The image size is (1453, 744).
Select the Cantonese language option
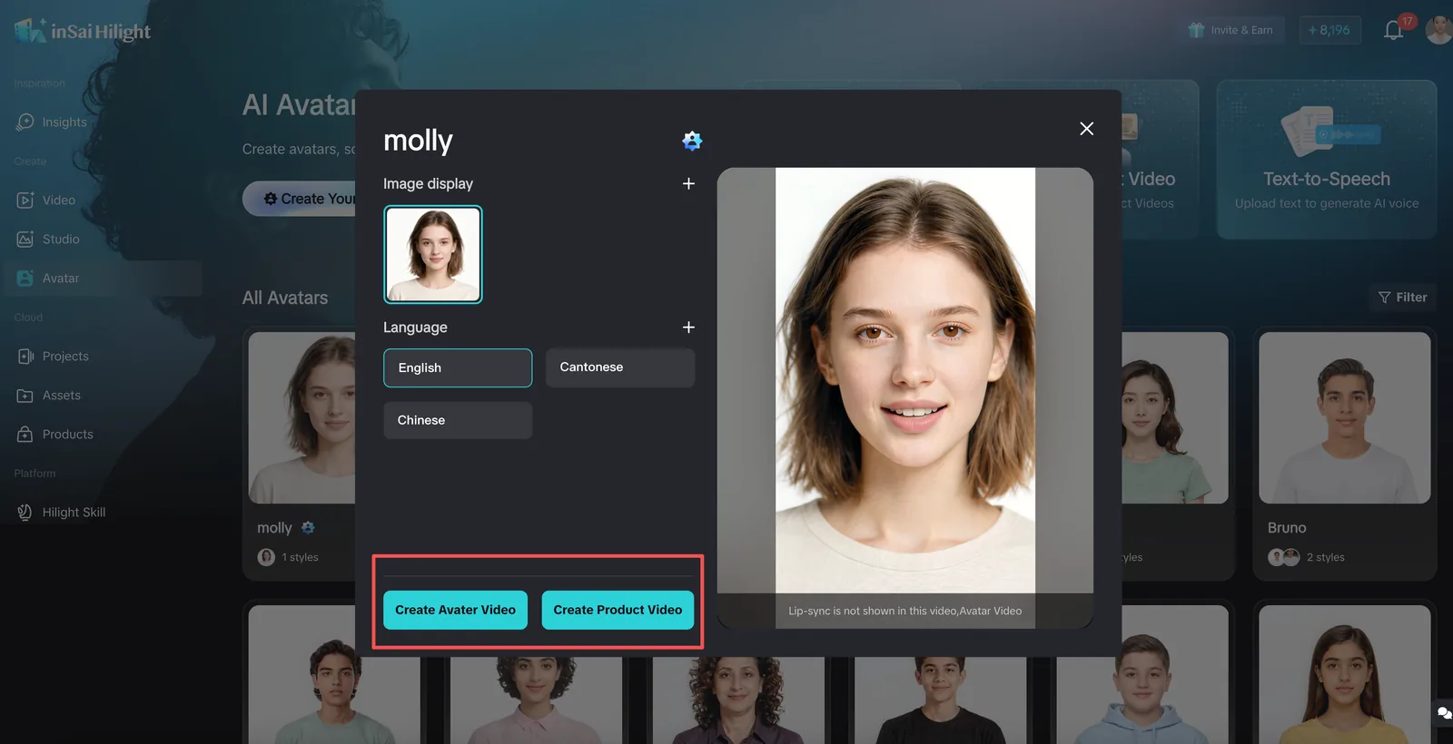(620, 367)
